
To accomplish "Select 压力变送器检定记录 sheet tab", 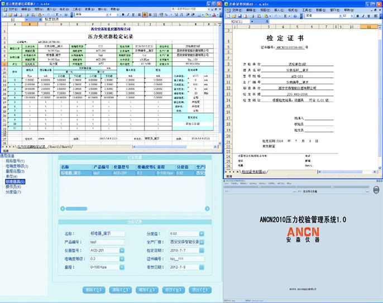I will click(31, 147).
